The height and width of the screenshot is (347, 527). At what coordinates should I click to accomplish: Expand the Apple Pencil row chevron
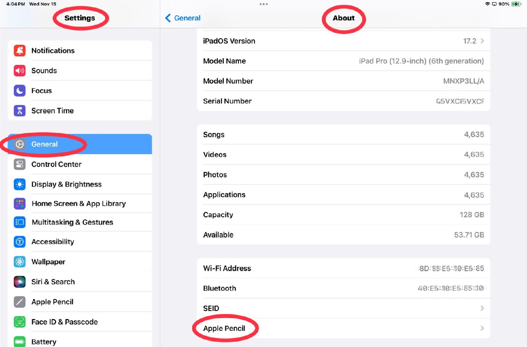[482, 328]
